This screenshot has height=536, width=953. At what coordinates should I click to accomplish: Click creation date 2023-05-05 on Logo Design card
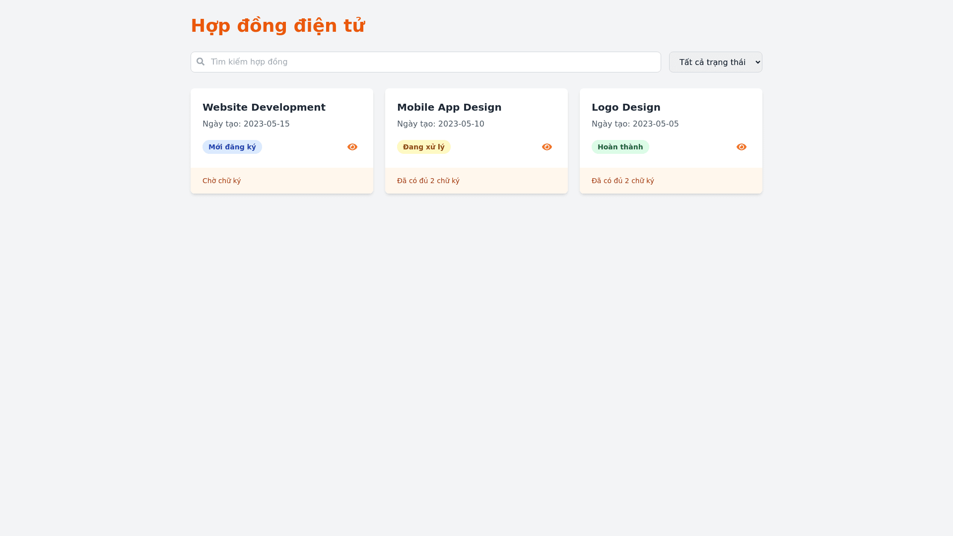coord(655,124)
